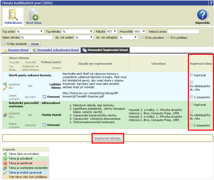Tick the Bez studentů checkbox
This screenshot has width=214, height=180.
pyautogui.click(x=4, y=43)
